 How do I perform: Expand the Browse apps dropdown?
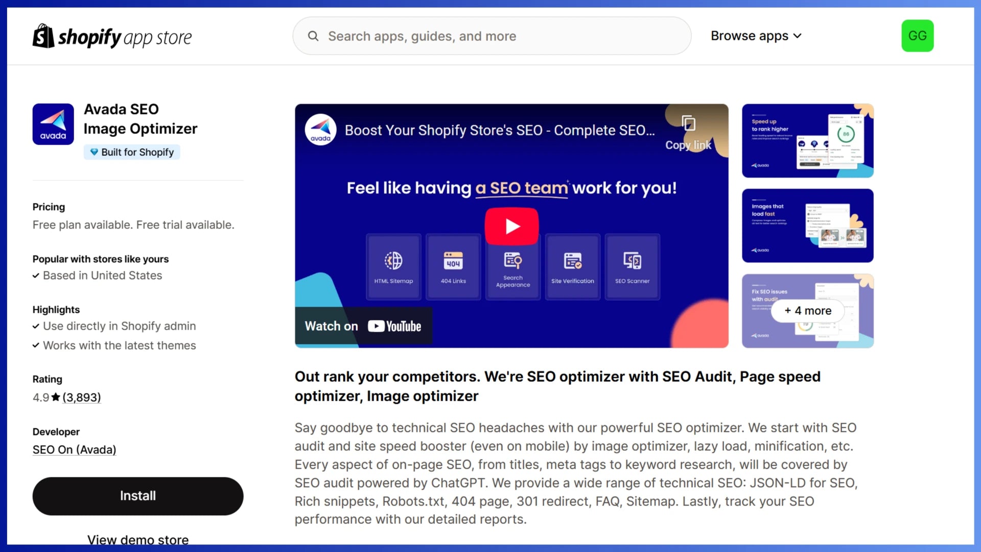tap(756, 36)
